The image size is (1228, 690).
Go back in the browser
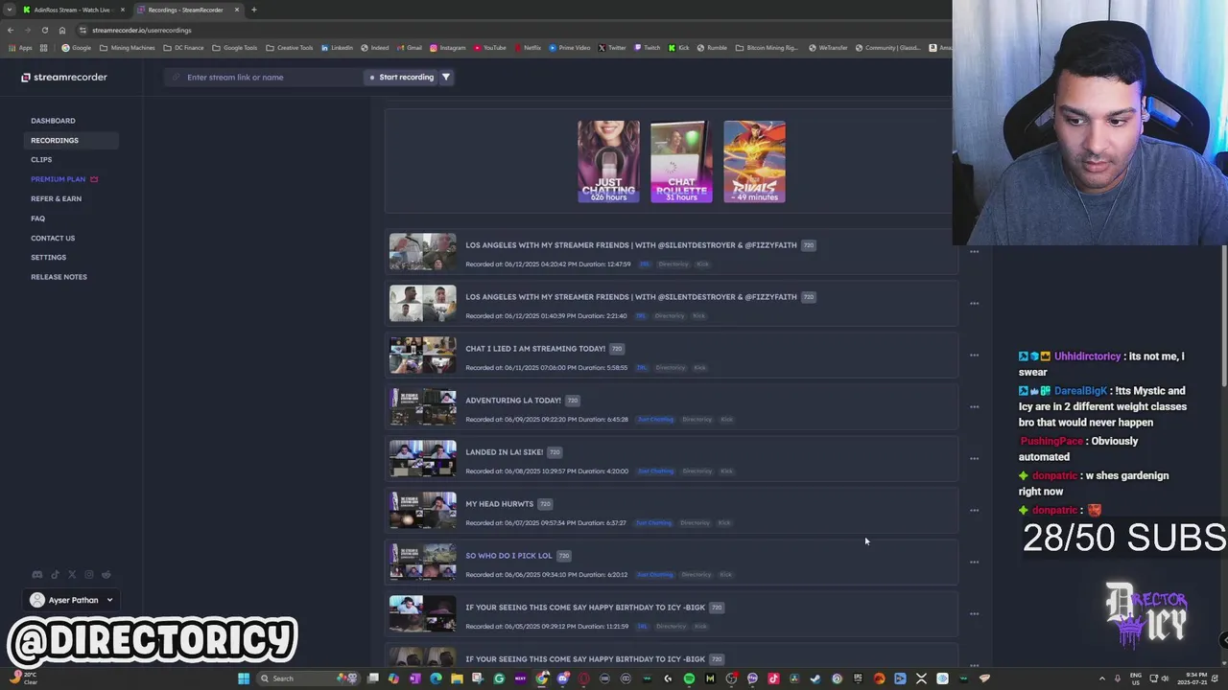click(x=11, y=30)
